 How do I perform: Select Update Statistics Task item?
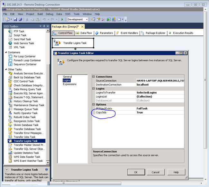[x=26, y=153]
